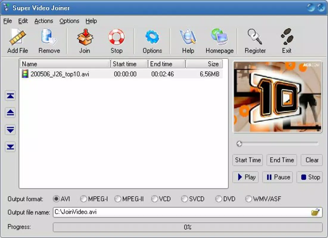The image size is (328, 238).
Task: Open the Actions menu
Action: (44, 21)
